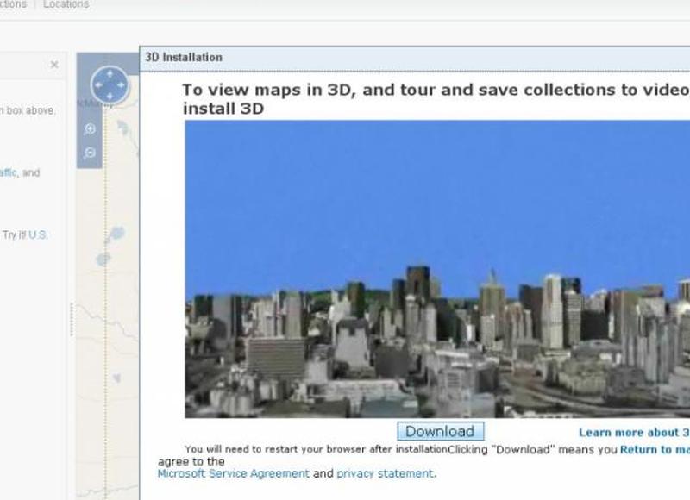Zoom out using the magnifier minus icon
The width and height of the screenshot is (690, 500).
tap(90, 153)
